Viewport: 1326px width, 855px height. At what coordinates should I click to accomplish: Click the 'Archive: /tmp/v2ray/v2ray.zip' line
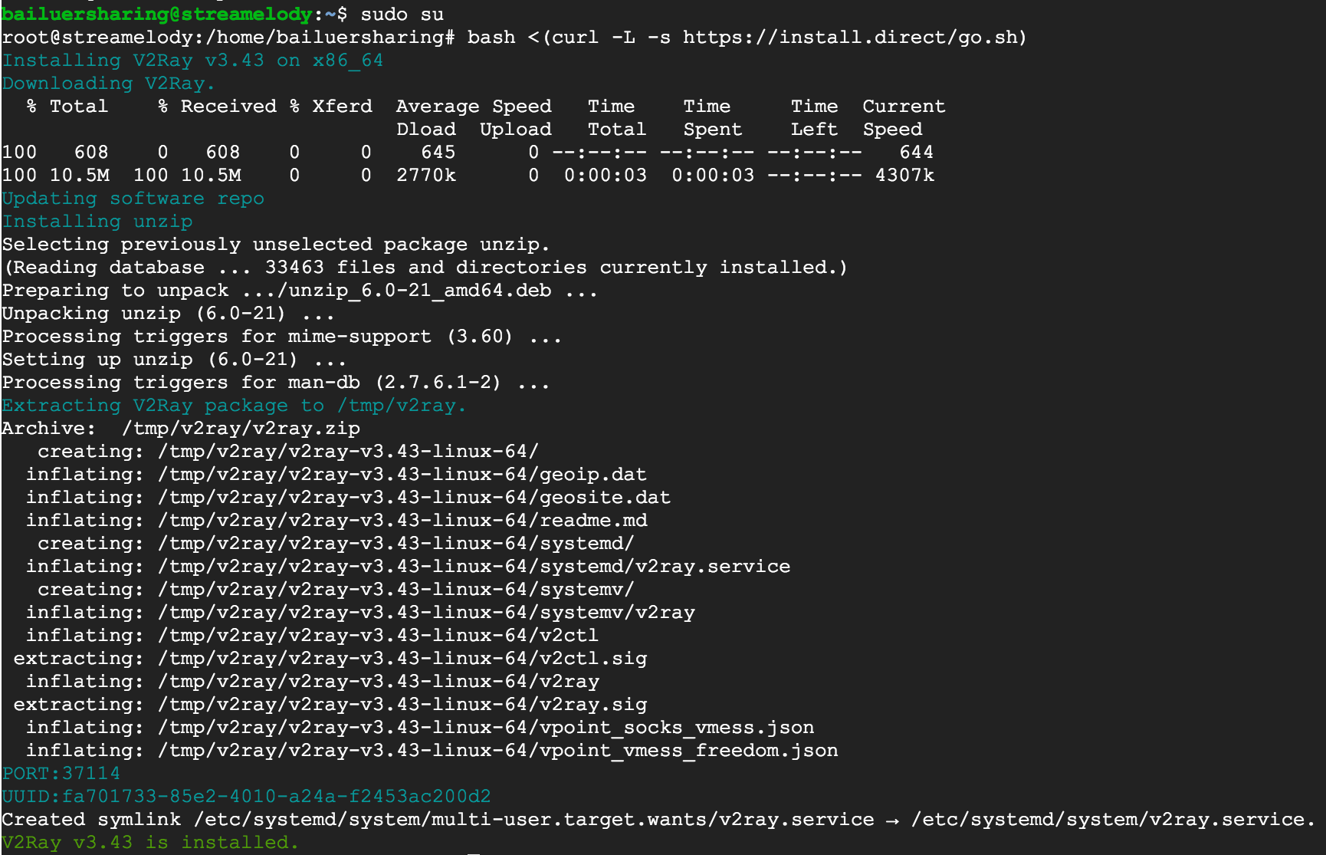(181, 429)
